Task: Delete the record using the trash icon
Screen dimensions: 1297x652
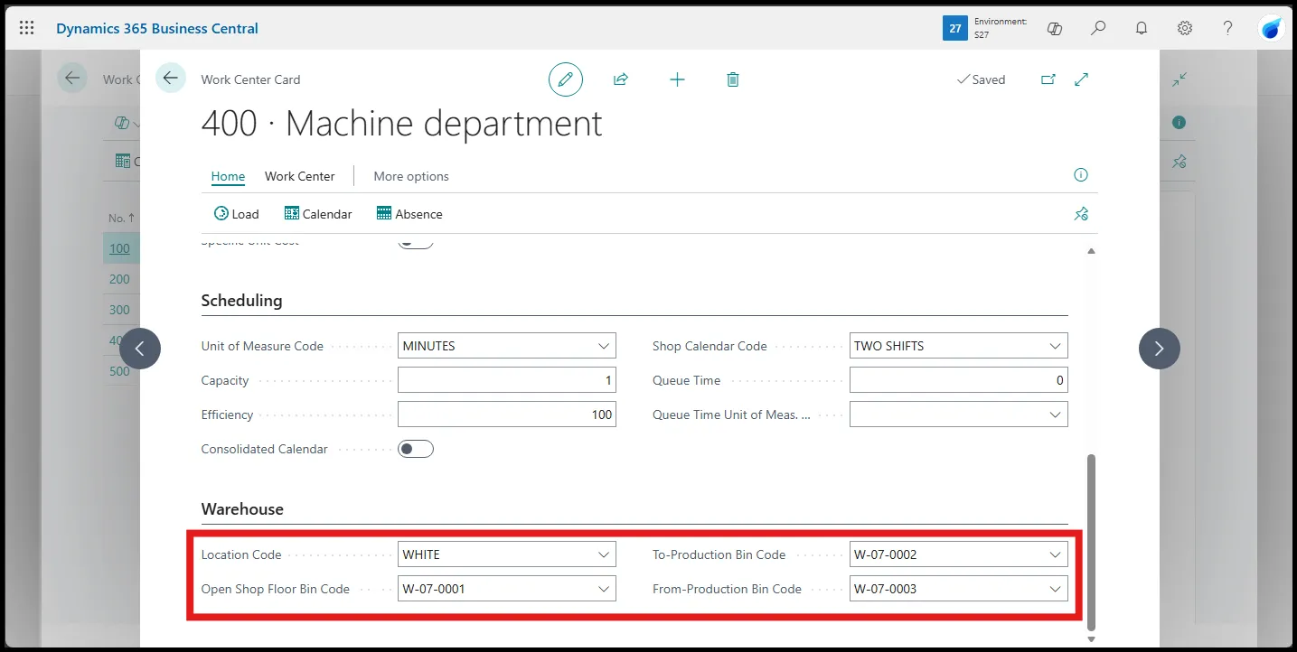Action: (x=733, y=79)
